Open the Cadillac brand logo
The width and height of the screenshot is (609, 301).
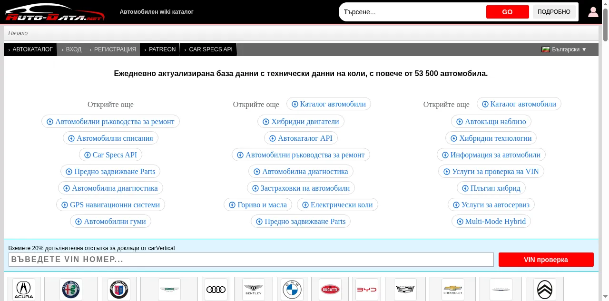(x=405, y=290)
